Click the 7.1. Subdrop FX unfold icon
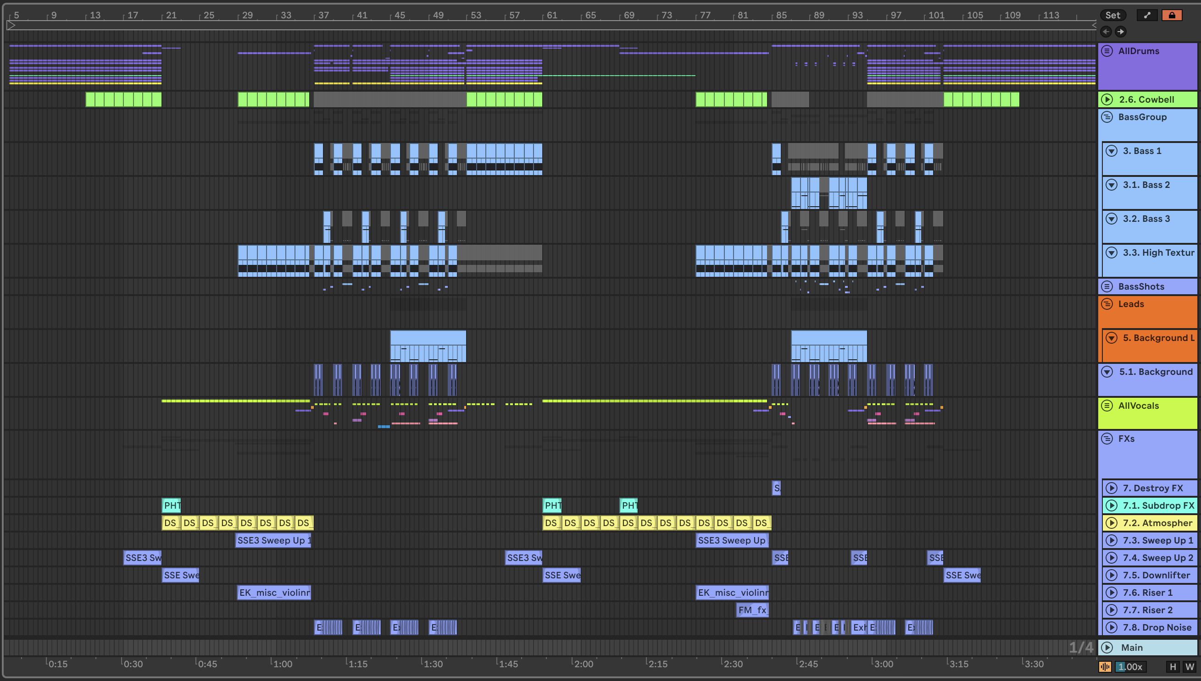 point(1112,505)
